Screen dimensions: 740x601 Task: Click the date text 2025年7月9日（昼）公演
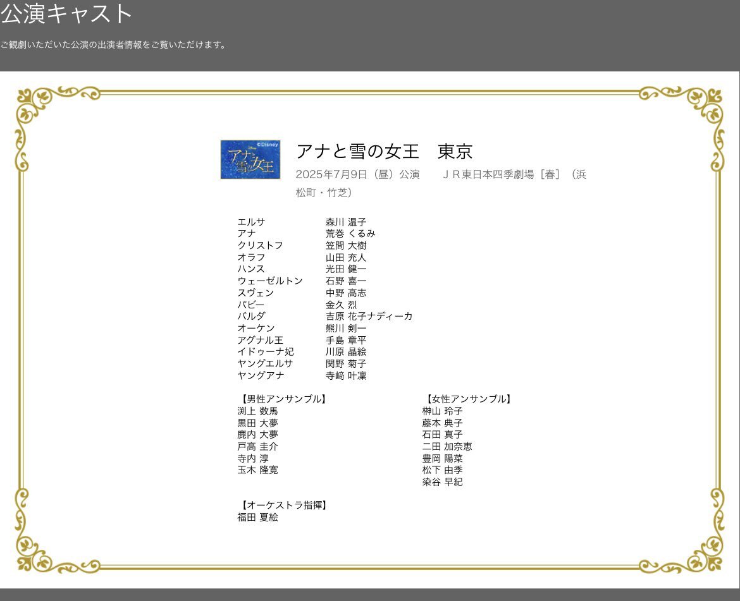click(358, 174)
